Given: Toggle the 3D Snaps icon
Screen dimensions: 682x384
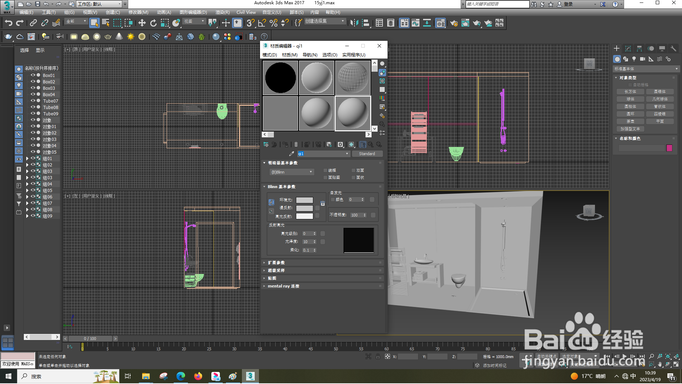Looking at the screenshot, I should coord(250,23).
